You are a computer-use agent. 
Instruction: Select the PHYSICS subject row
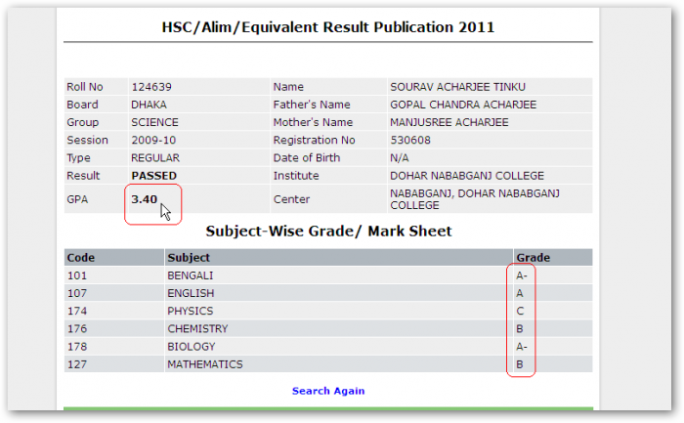(x=328, y=311)
